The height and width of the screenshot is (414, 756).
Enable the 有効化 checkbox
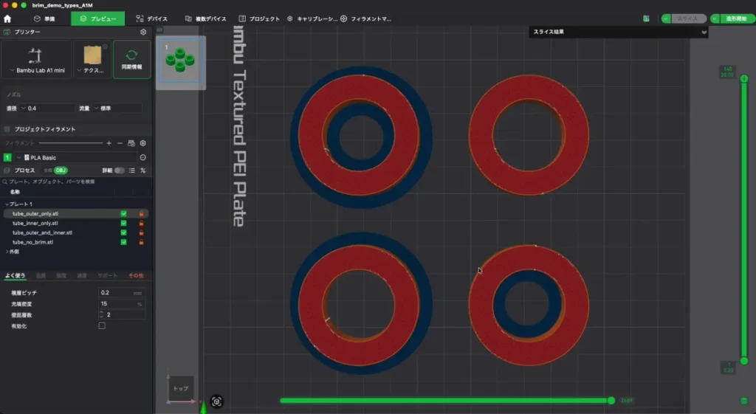[102, 325]
